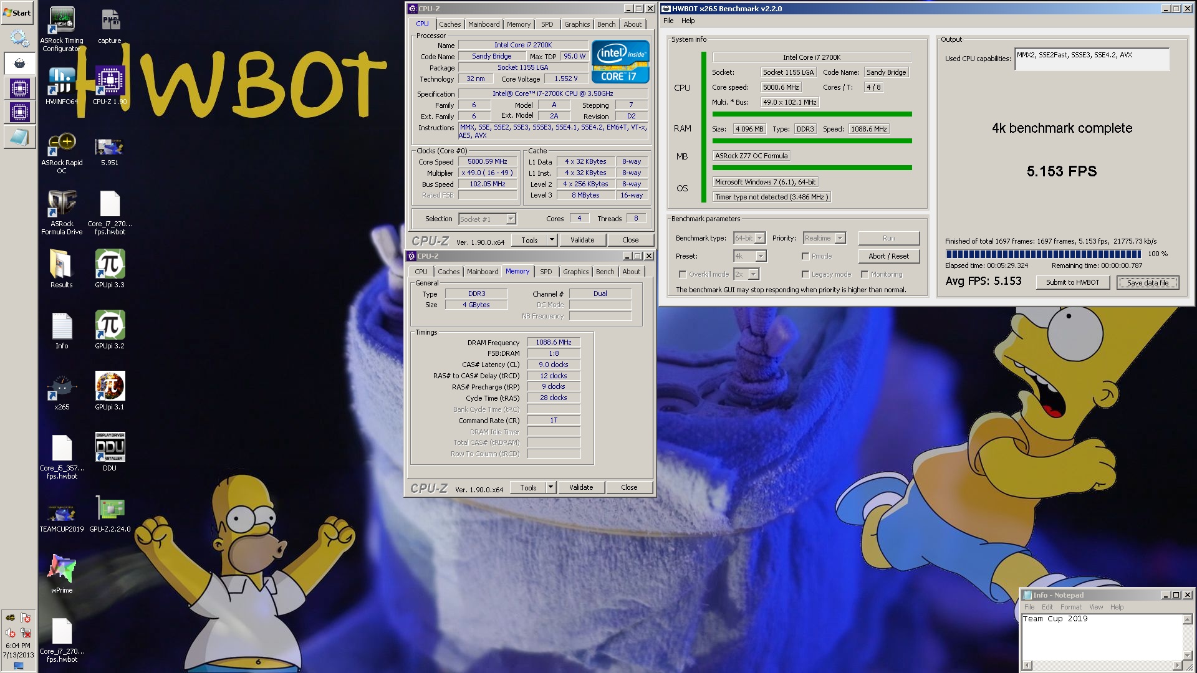Launch GPUpi 3.3 shortcut
1197x673 pixels.
(110, 269)
